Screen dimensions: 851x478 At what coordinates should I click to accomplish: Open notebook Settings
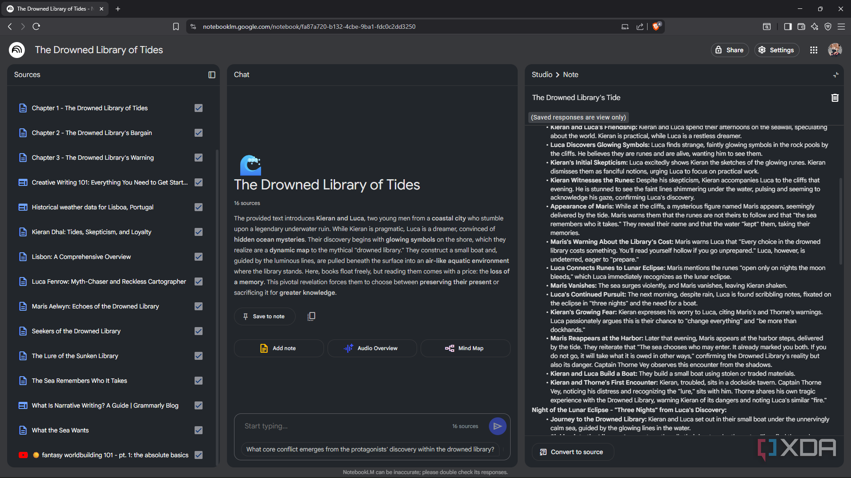point(777,50)
